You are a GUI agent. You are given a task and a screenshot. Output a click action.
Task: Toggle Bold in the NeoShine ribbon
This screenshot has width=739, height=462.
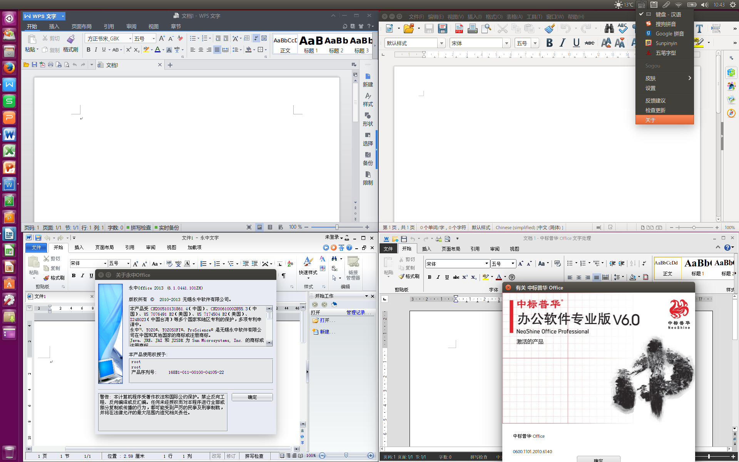[430, 277]
